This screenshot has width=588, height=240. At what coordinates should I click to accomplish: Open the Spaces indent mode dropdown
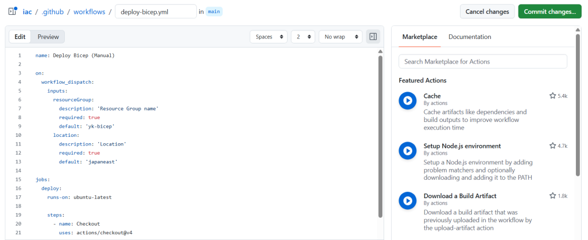coord(269,37)
